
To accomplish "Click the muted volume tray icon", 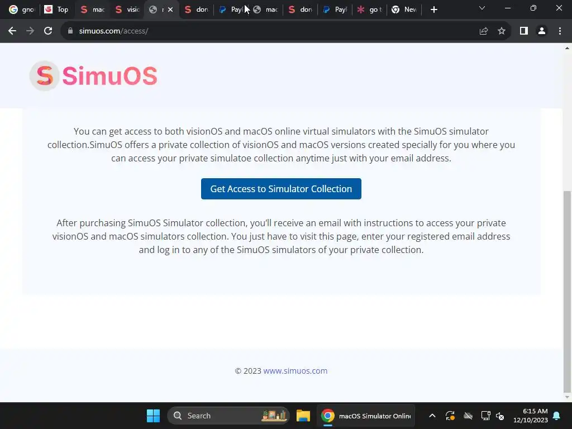I will click(x=500, y=416).
